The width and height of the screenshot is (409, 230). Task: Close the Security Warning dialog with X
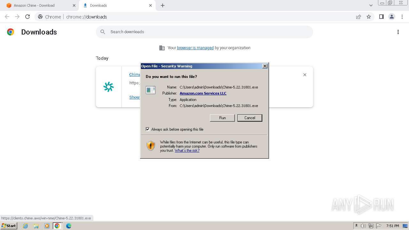click(x=265, y=66)
